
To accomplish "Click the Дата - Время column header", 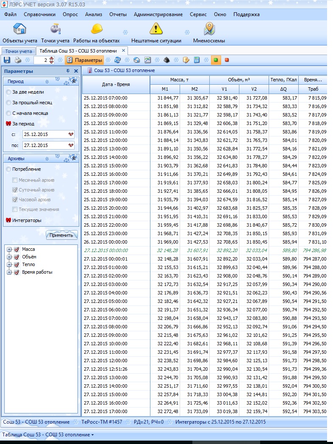I will click(x=116, y=84).
